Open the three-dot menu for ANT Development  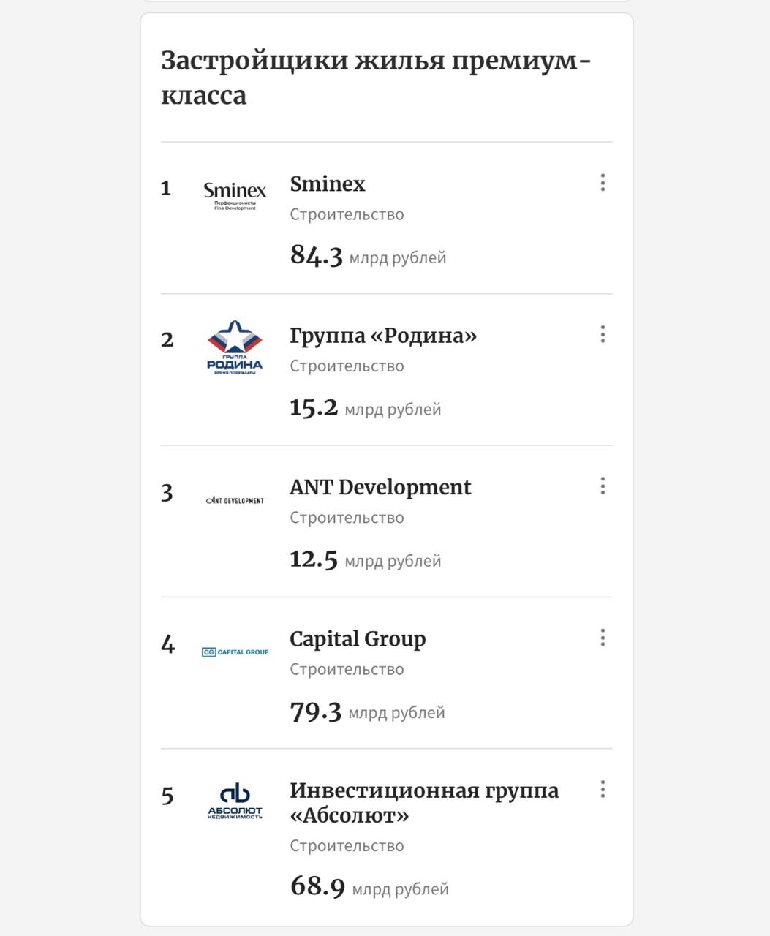point(603,486)
